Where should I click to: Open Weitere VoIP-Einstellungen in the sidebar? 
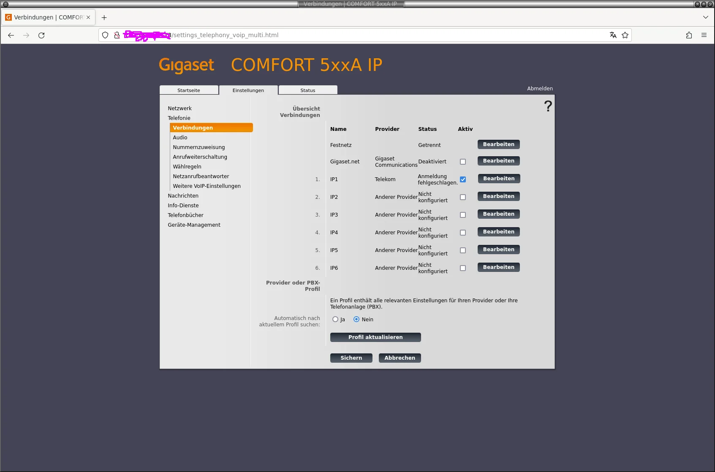click(207, 186)
